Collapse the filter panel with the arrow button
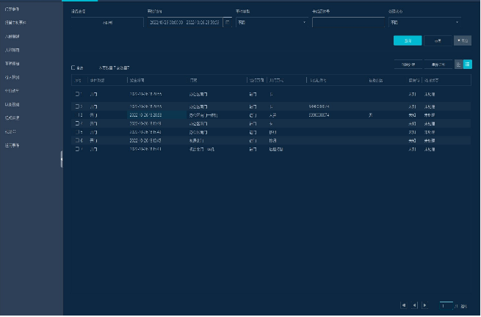The height and width of the screenshot is (317, 481). coord(463,41)
